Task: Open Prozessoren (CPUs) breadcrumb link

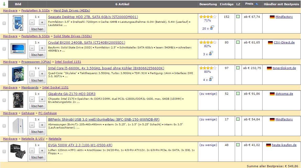Action: (x=36, y=62)
